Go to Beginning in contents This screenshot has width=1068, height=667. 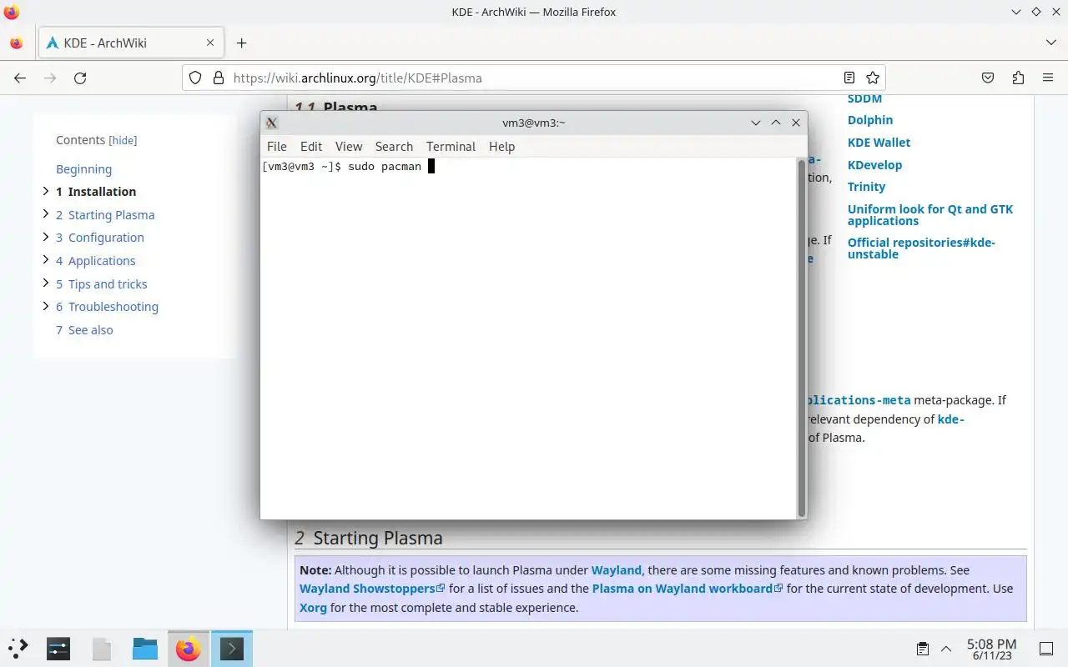tap(83, 168)
